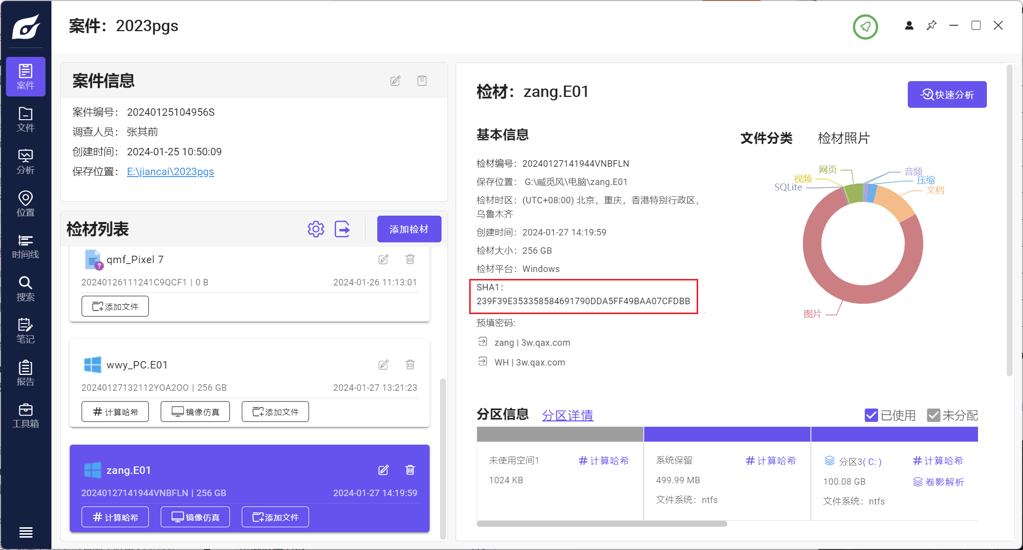The image size is (1023, 550).
Task: Open the 时间线 sidebar section
Action: [26, 246]
